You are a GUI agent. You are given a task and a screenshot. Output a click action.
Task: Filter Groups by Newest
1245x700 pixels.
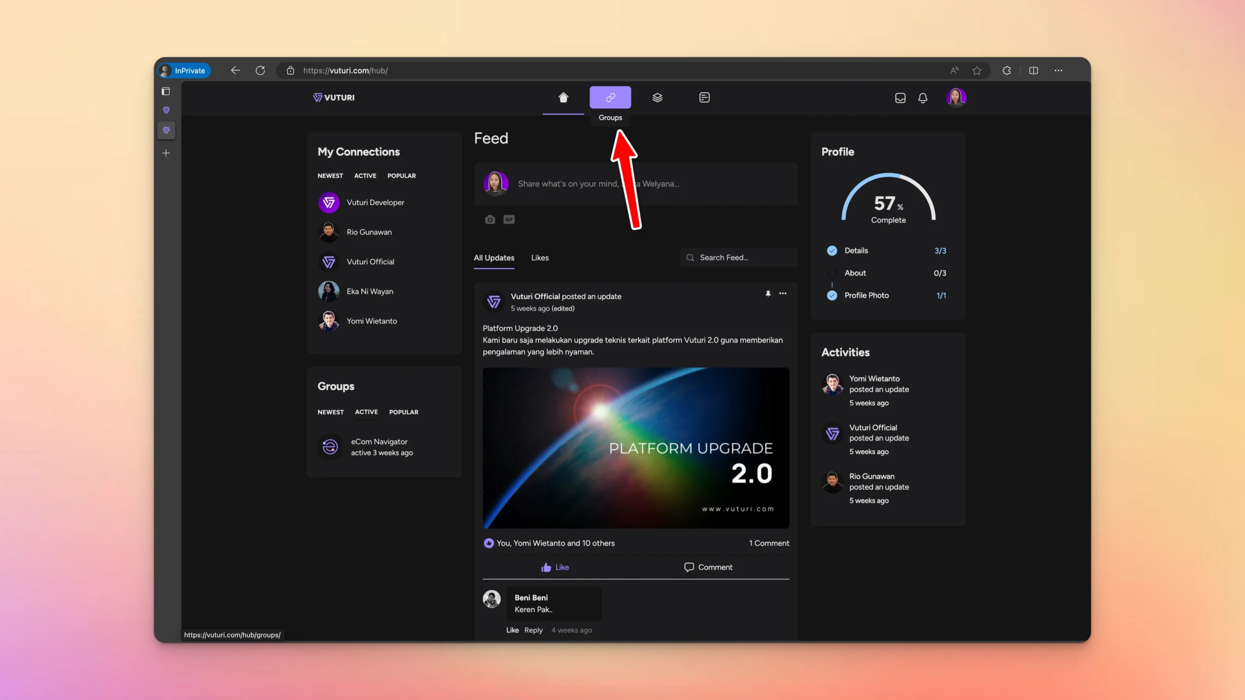331,412
